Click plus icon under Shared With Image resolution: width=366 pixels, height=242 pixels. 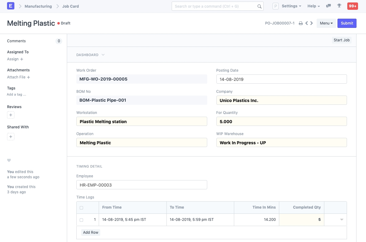point(11,137)
